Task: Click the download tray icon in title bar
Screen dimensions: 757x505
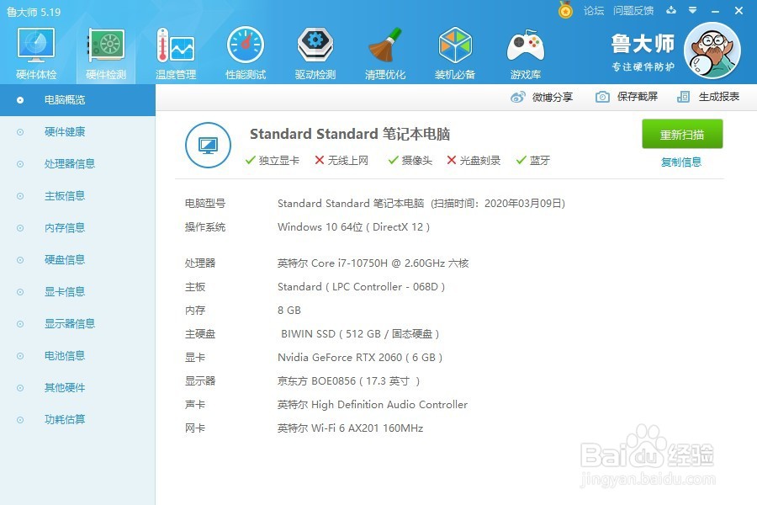Action: click(671, 10)
